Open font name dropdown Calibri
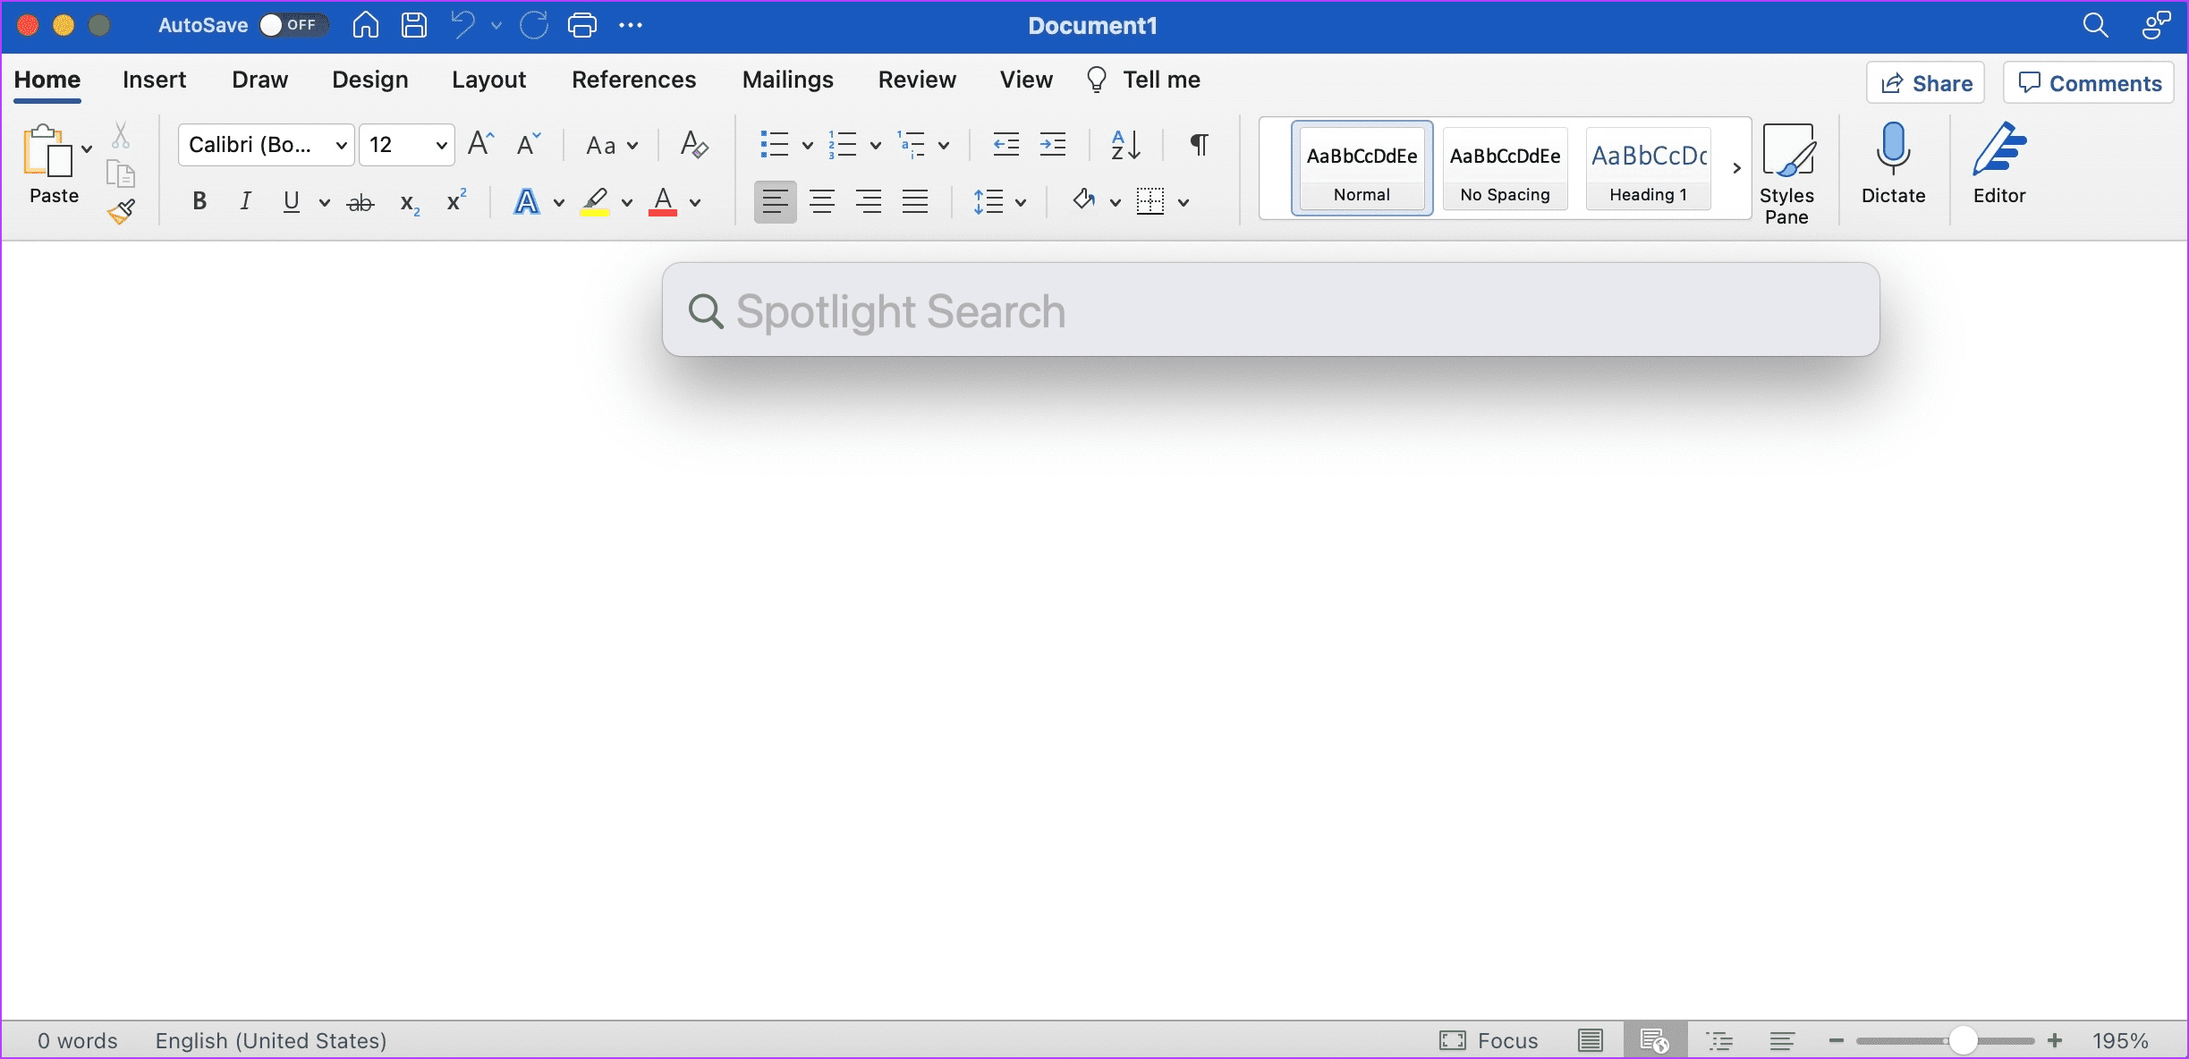Viewport: 2189px width, 1059px height. tap(267, 145)
